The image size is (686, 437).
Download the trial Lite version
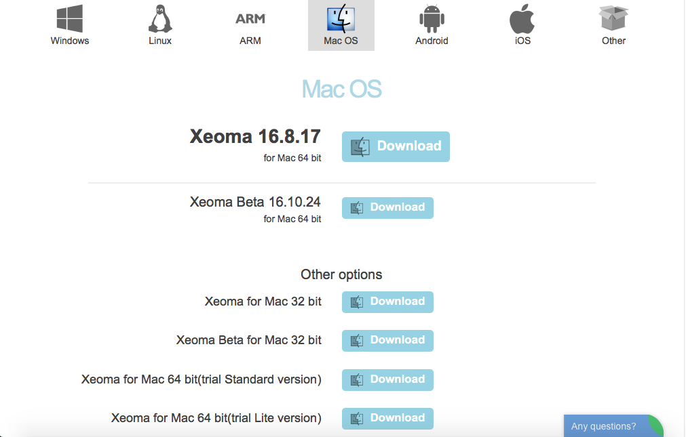(x=387, y=418)
